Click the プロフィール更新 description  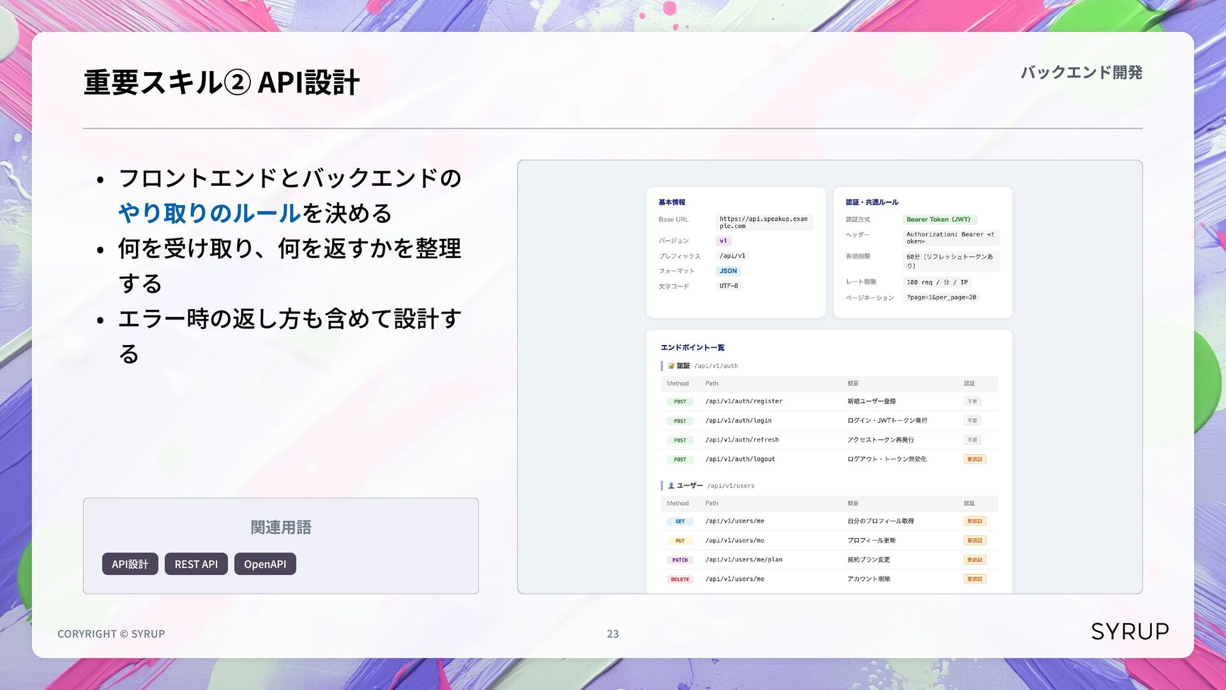point(872,540)
